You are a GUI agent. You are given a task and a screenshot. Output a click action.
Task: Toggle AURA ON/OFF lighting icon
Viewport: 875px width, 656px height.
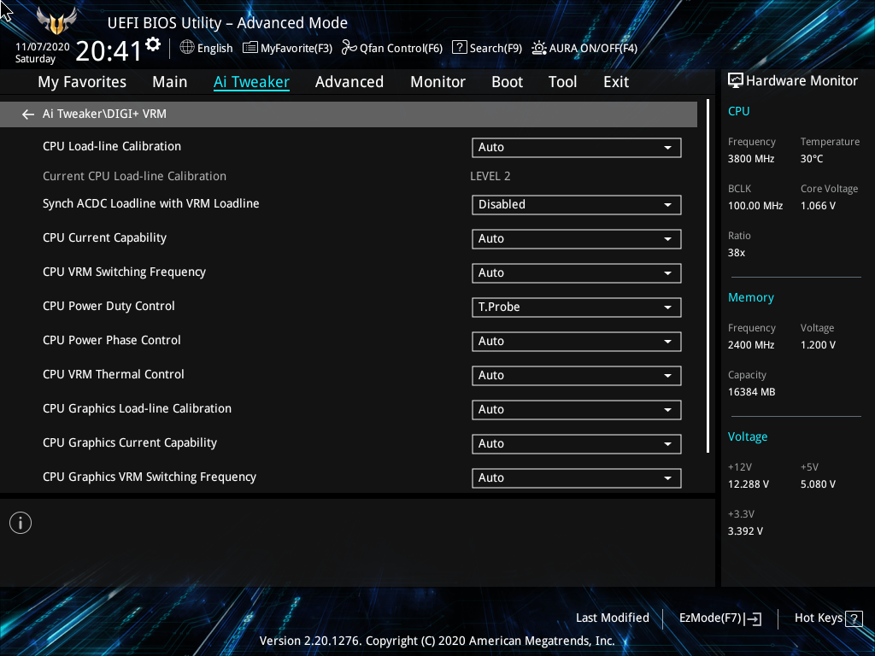pos(539,48)
